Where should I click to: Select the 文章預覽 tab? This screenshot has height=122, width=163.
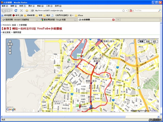[x=96, y=20]
